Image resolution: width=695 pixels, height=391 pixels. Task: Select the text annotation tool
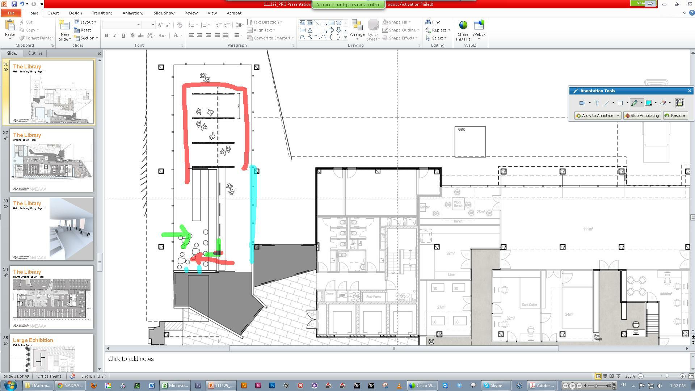tap(597, 103)
